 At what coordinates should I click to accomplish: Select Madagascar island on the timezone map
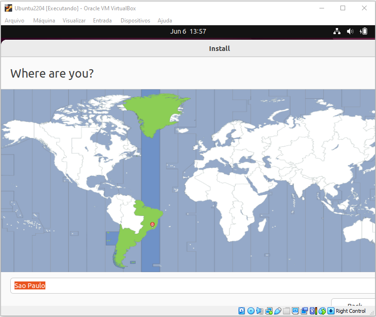[x=262, y=225]
